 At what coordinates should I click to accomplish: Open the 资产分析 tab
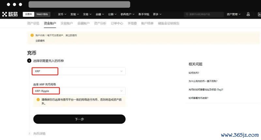pos(100,23)
